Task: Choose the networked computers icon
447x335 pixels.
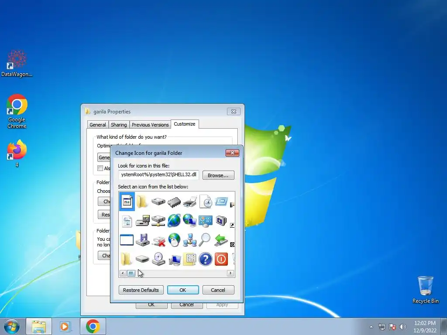Action: coord(190,240)
